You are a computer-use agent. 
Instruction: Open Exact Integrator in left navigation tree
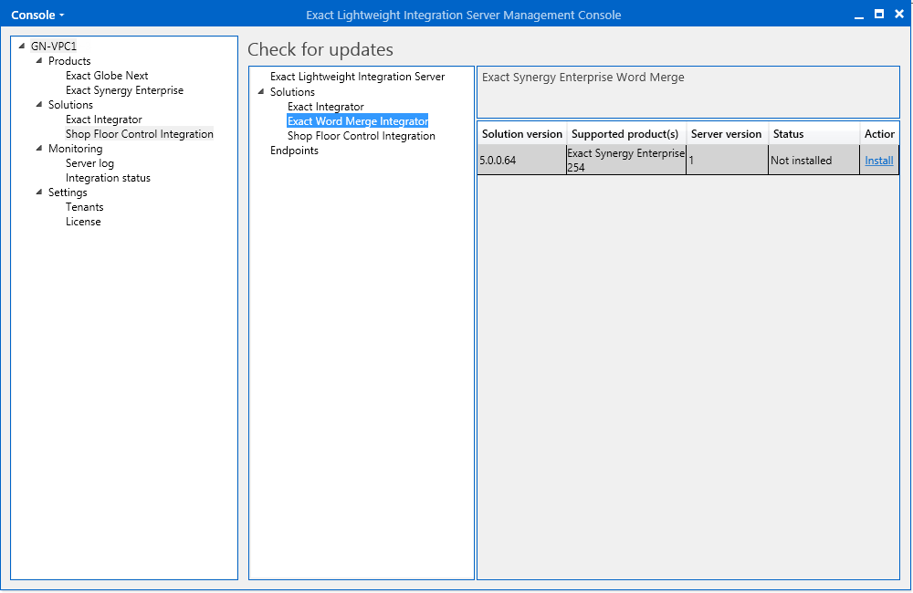point(104,120)
